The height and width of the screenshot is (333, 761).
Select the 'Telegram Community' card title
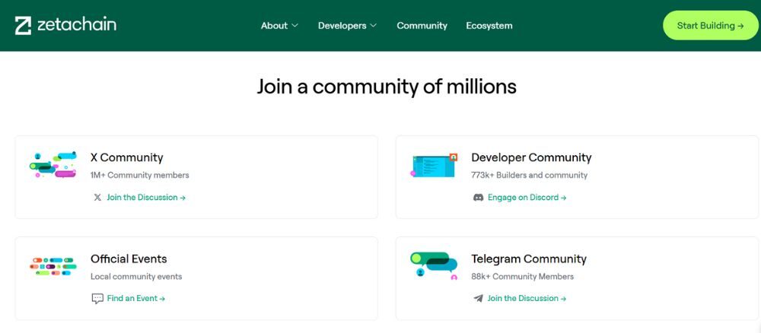[x=529, y=258]
